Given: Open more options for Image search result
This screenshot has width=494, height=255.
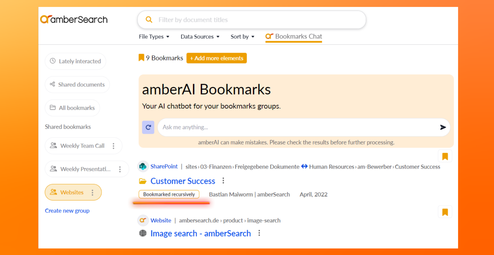Looking at the screenshot, I should 259,233.
